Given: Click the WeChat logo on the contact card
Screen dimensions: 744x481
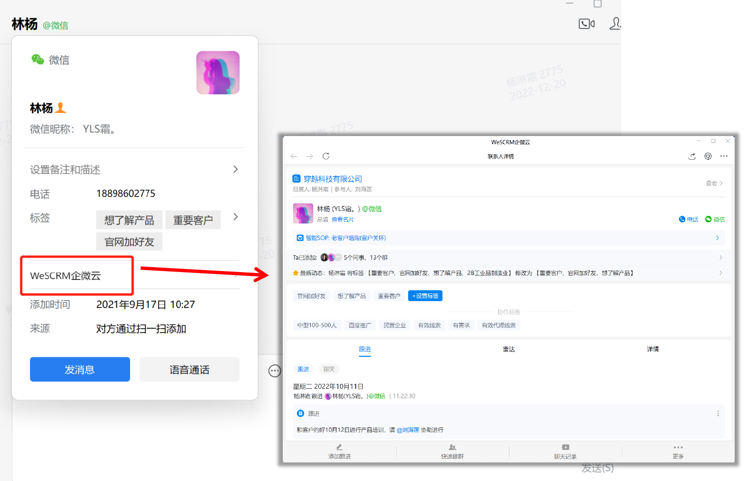Looking at the screenshot, I should [x=37, y=60].
